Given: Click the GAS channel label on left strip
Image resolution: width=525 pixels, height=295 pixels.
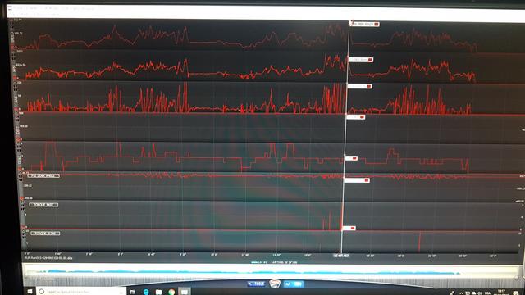Looking at the screenshot, I should click(x=16, y=98).
